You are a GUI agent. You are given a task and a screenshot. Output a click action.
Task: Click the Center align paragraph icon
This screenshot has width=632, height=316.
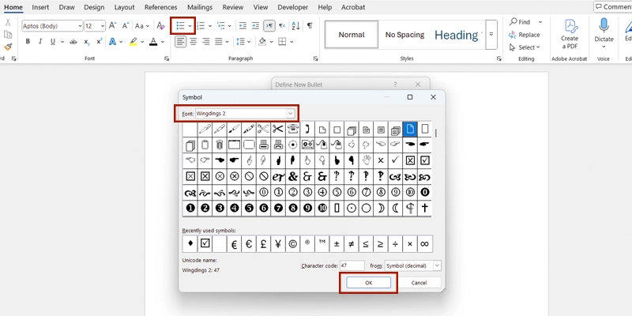pyautogui.click(x=194, y=42)
